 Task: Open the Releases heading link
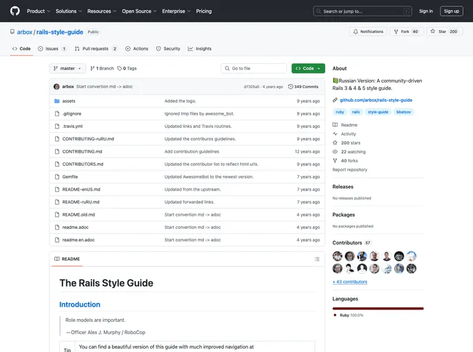342,187
